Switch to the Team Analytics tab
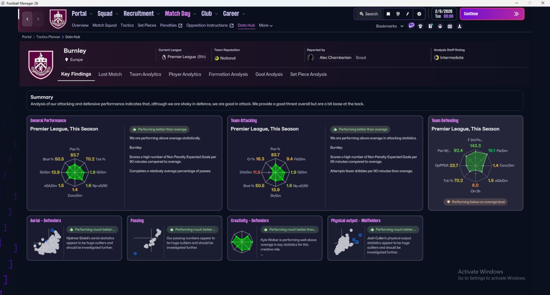This screenshot has width=550, height=295. point(145,74)
